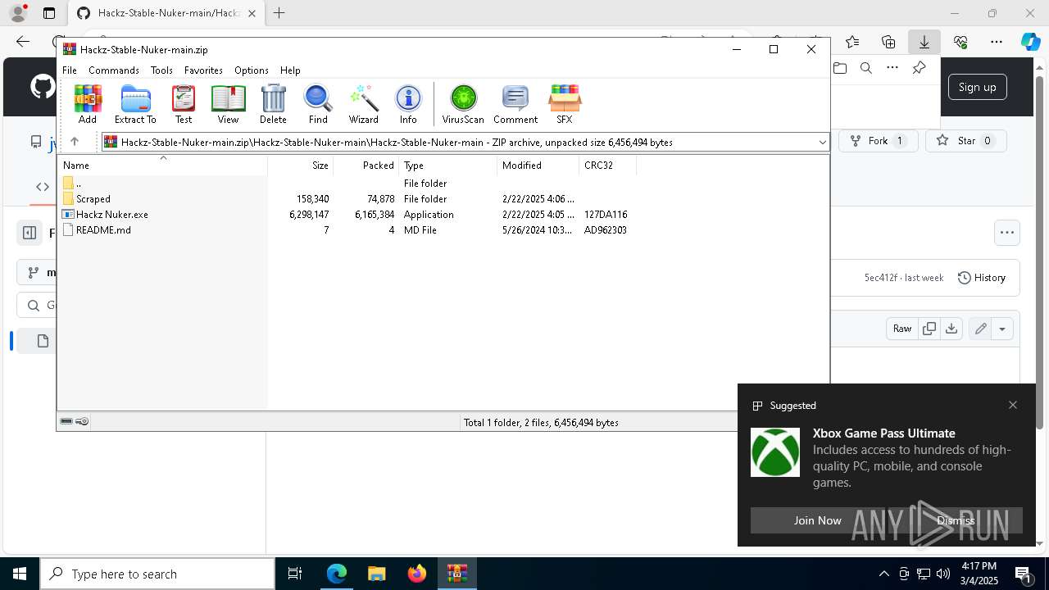Open the Wizard tool

pos(363,104)
